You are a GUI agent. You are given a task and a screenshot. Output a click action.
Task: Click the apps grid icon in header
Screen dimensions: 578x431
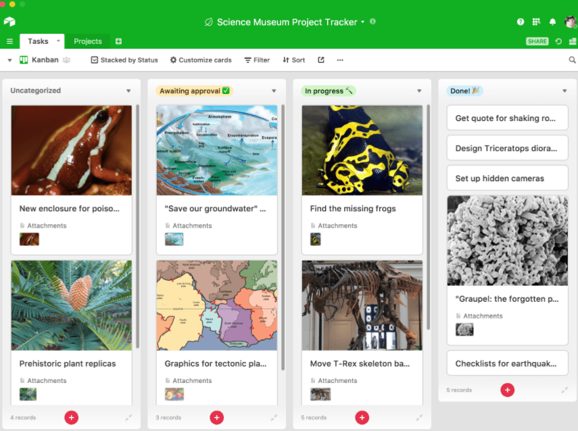point(536,22)
